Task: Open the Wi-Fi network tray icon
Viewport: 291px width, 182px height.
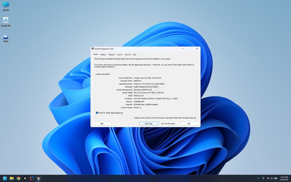Action: [x=268, y=178]
